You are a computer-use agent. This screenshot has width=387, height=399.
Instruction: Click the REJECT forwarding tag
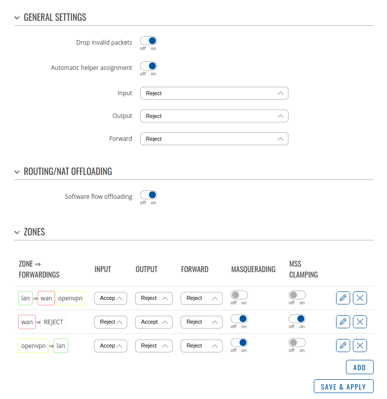pos(53,322)
